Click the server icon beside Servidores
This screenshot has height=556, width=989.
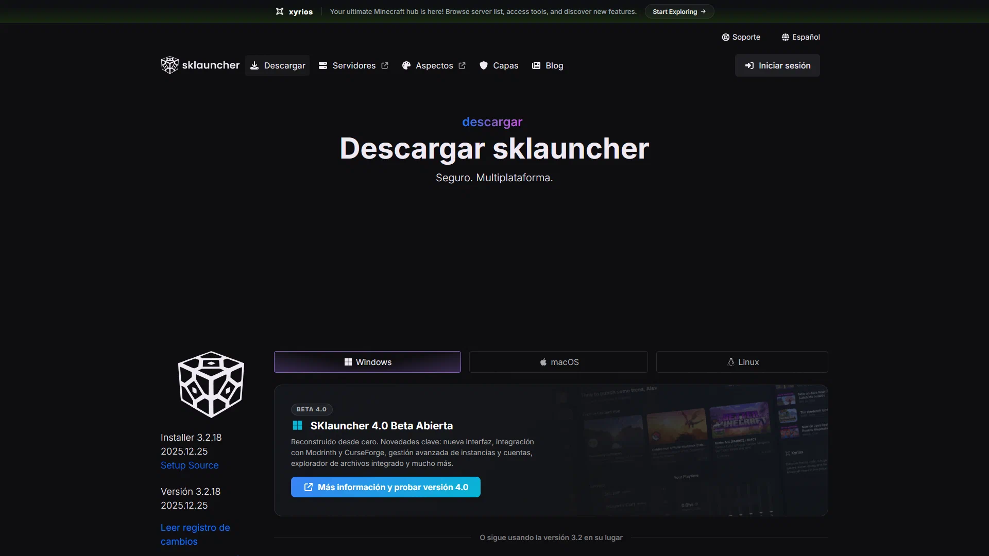(323, 65)
